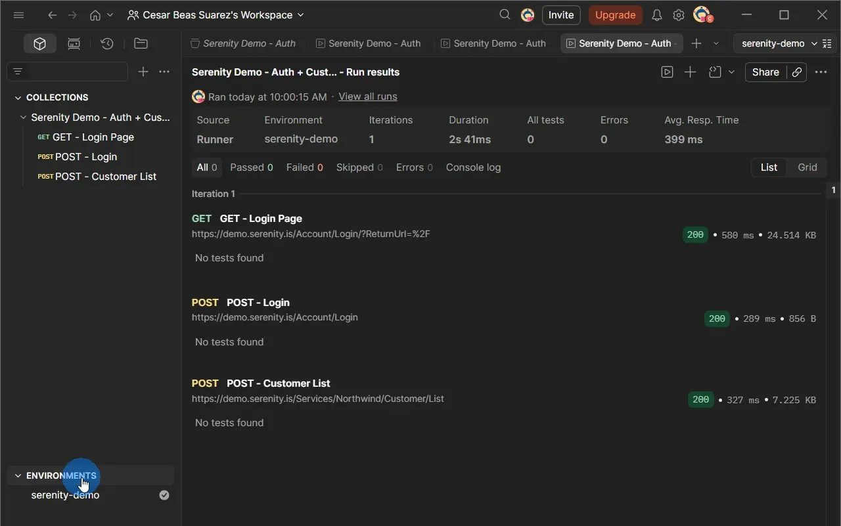The width and height of the screenshot is (841, 526).
Task: Toggle active environment checkmark beside serenity-demo
Action: tap(164, 494)
